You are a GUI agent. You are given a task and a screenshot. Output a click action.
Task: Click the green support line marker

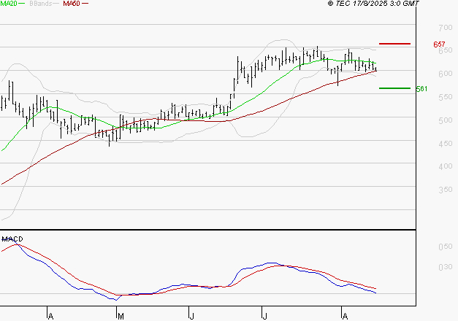point(394,88)
